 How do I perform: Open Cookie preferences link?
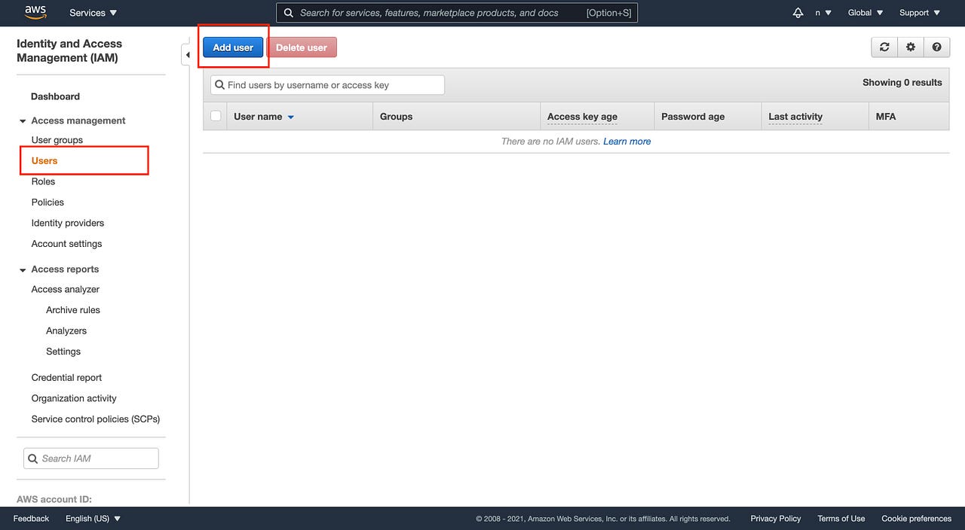(x=917, y=519)
